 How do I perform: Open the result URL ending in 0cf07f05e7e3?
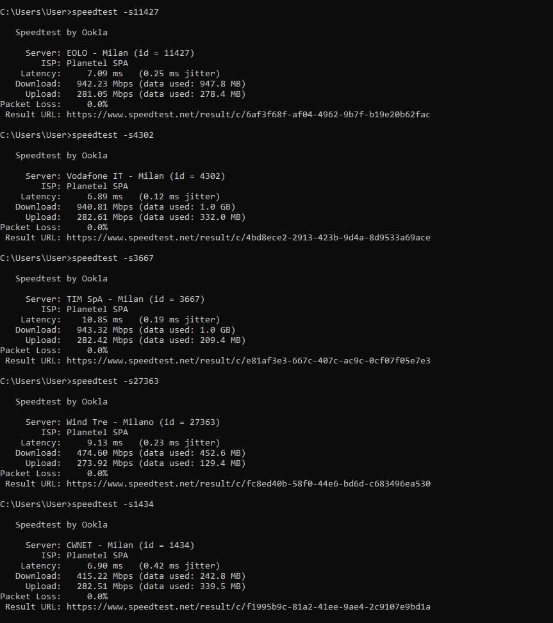click(248, 361)
